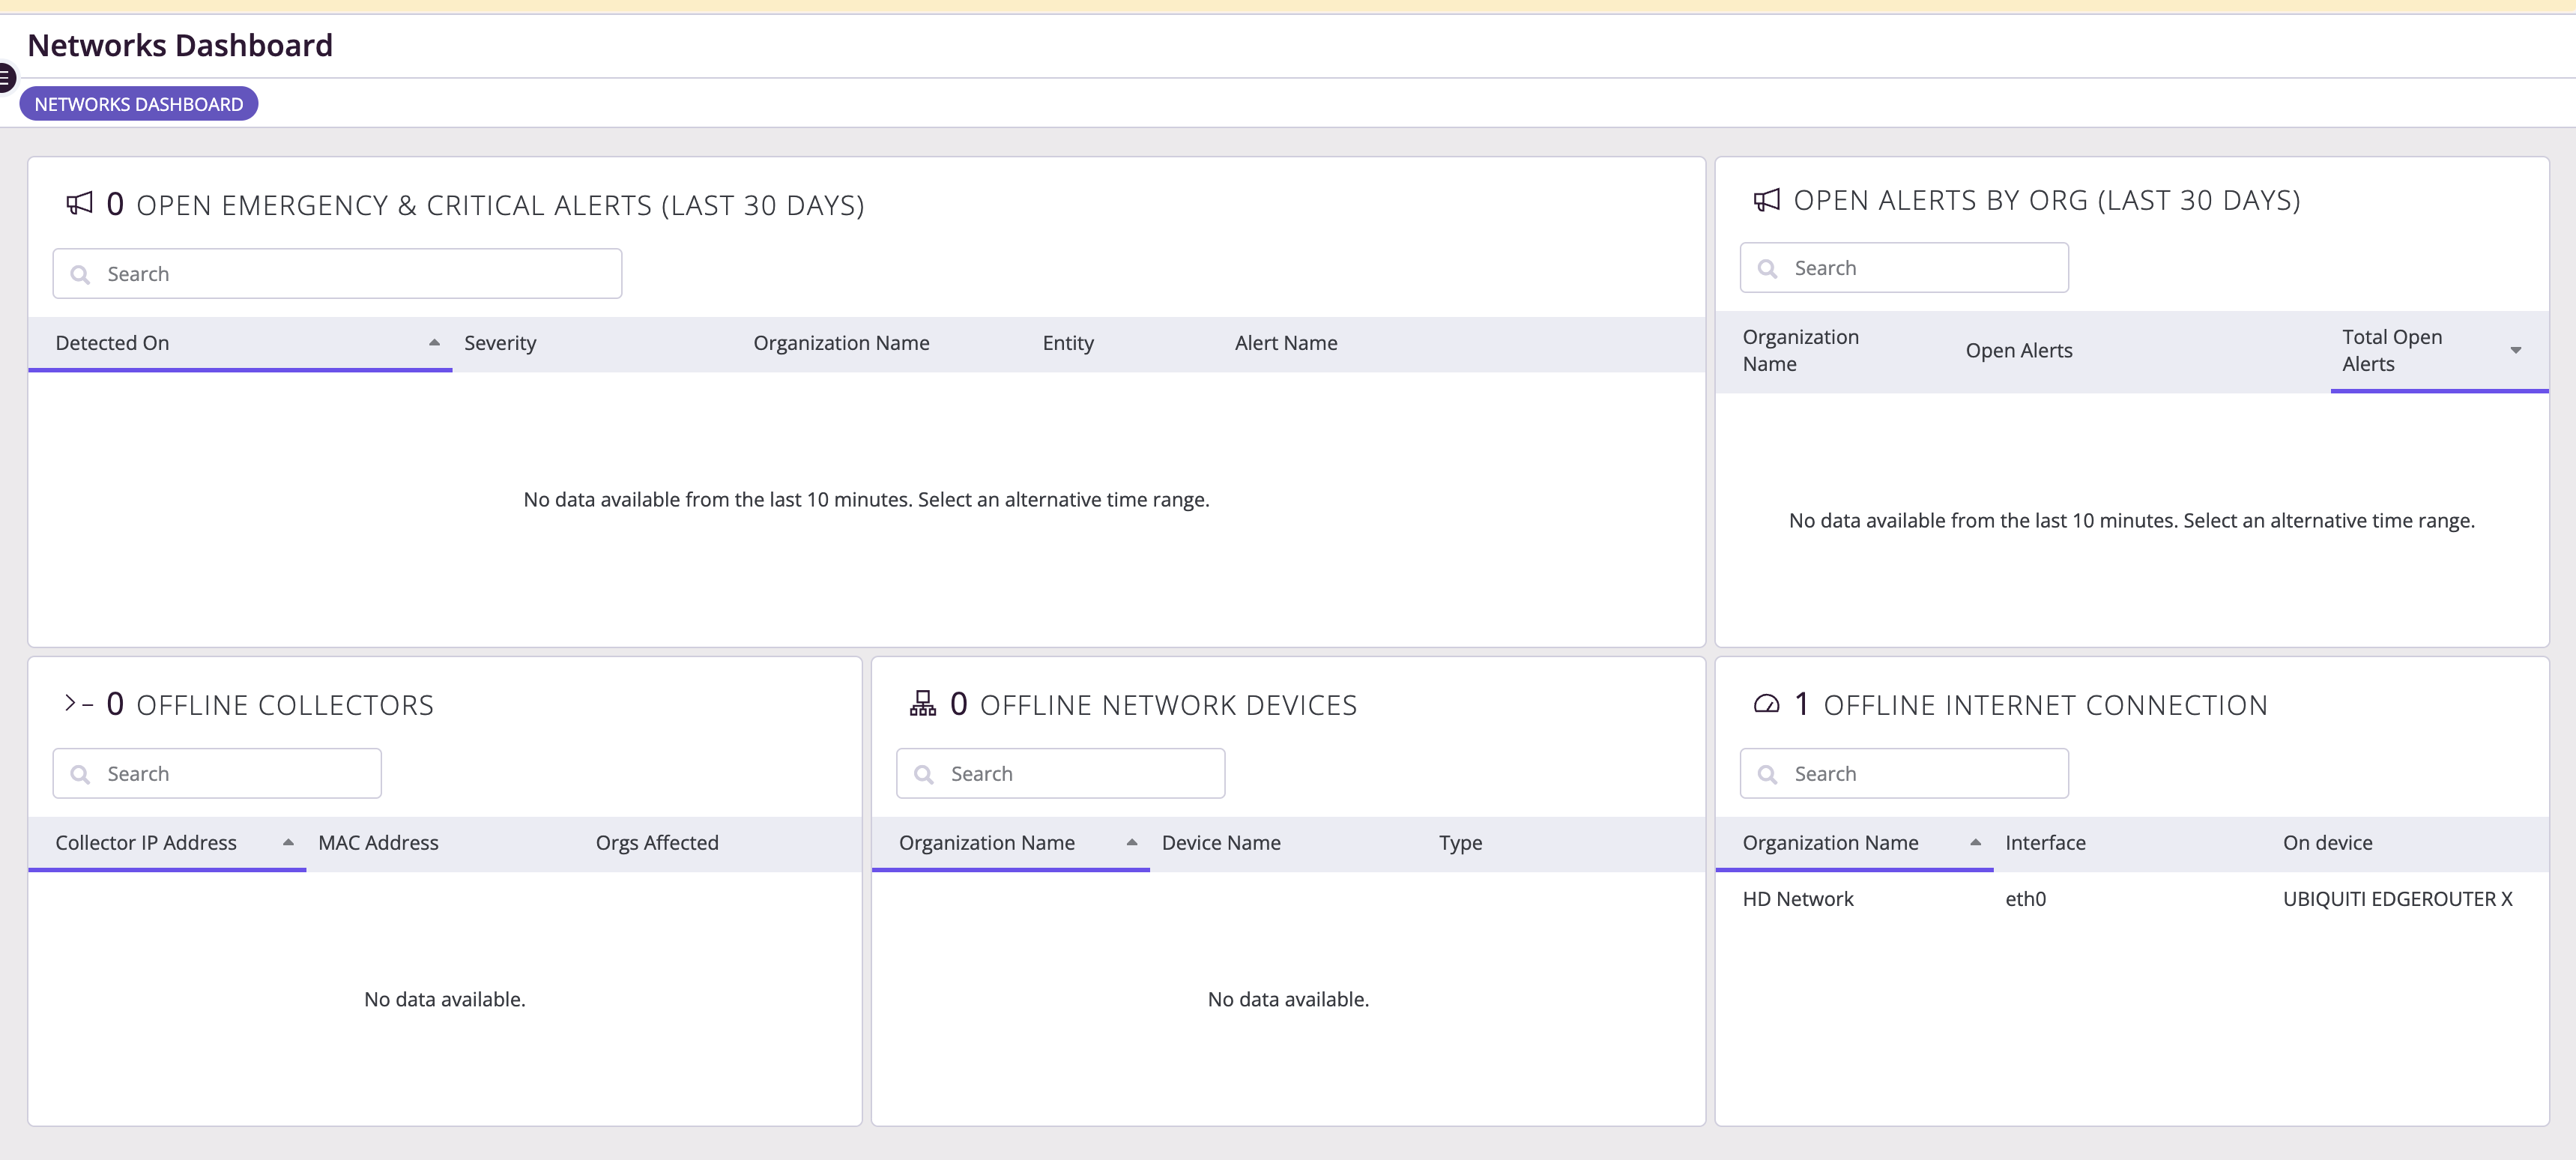Click search magnifier icon in Alerts By Org panel

click(x=1767, y=268)
